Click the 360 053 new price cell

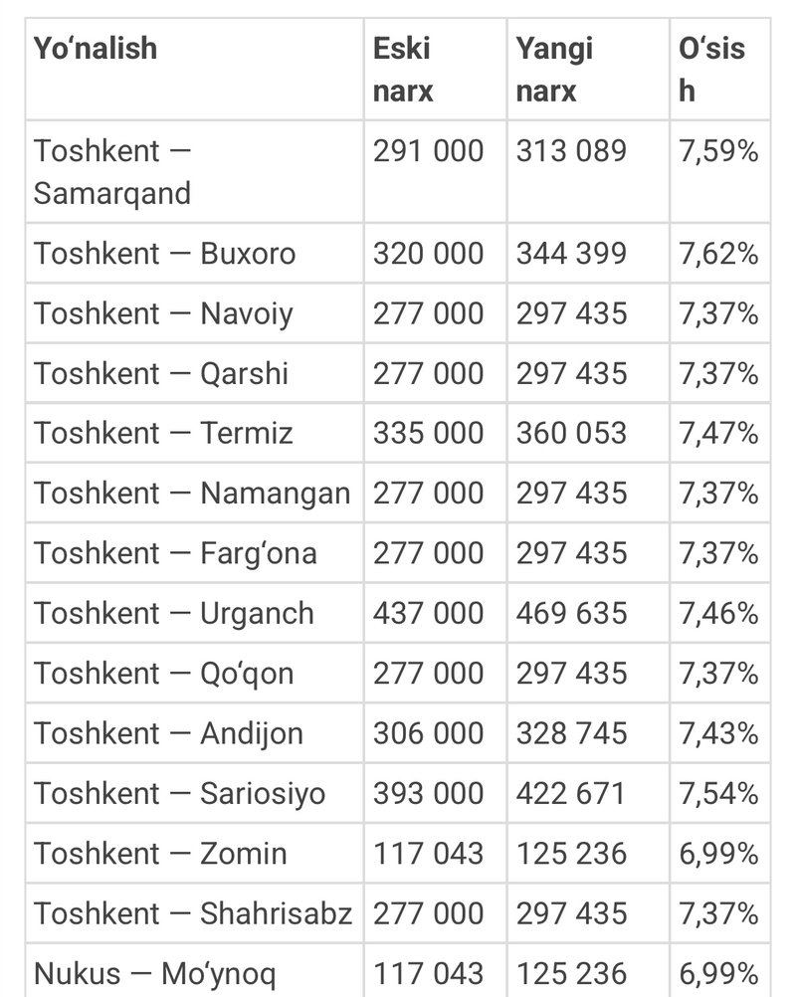(571, 433)
